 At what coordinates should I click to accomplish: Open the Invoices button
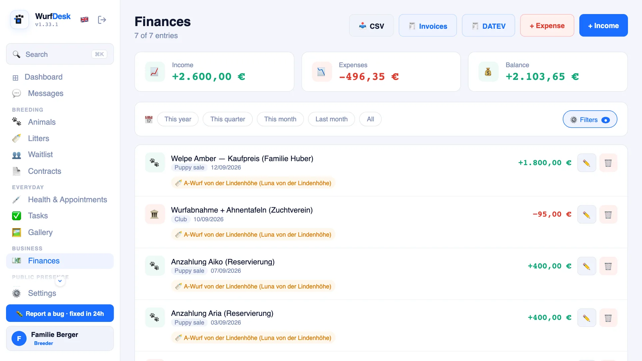click(428, 25)
